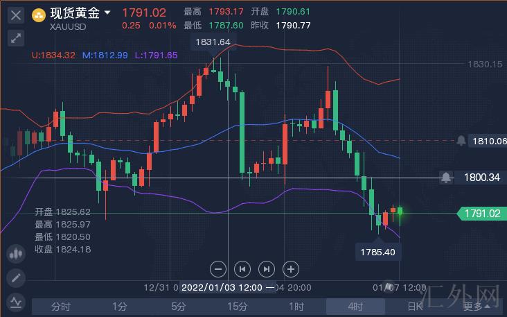Viewport: 507px width, 317px height.
Task: Open the candlestick chart type icon
Action: 16,254
